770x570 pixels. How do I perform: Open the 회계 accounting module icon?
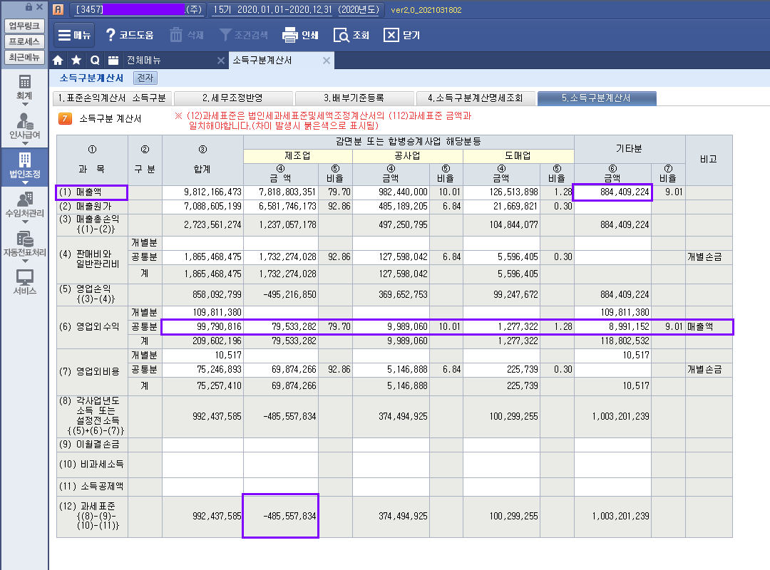[x=24, y=83]
